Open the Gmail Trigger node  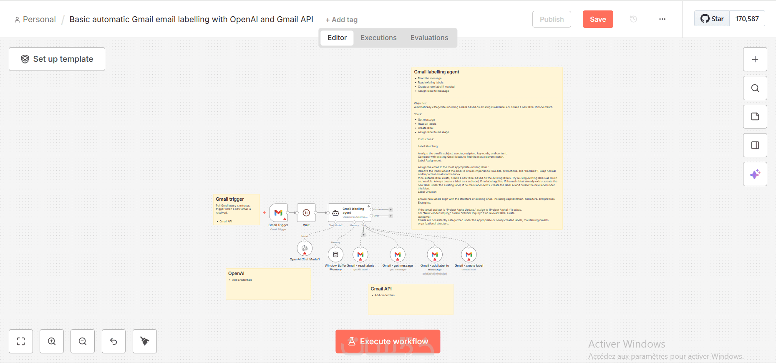pos(278,213)
